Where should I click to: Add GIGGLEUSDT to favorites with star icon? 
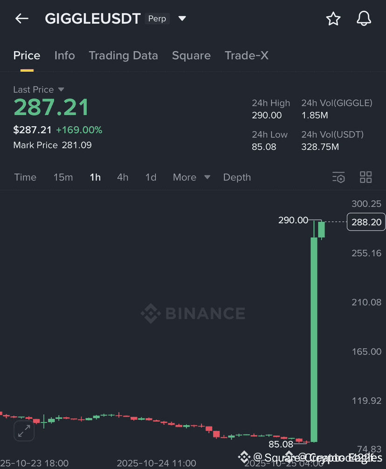click(333, 19)
